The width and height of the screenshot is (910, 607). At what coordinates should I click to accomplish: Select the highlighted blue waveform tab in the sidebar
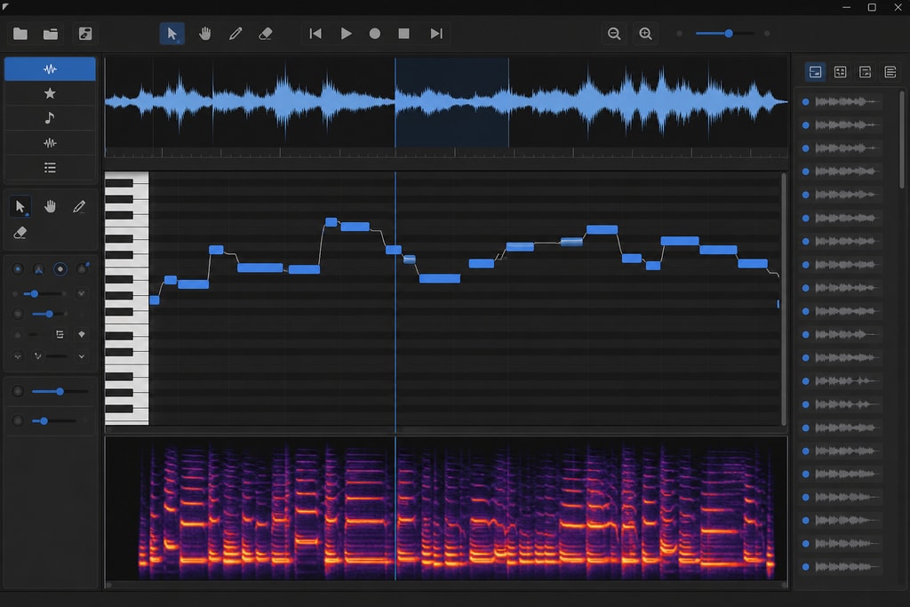pos(50,69)
